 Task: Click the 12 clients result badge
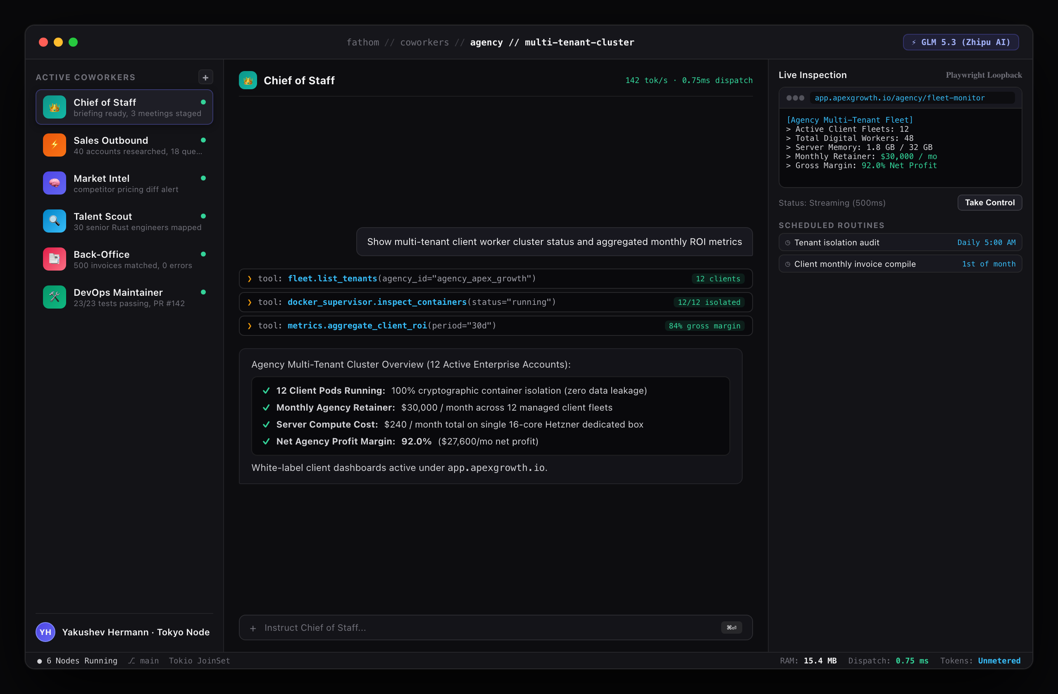[x=718, y=278]
